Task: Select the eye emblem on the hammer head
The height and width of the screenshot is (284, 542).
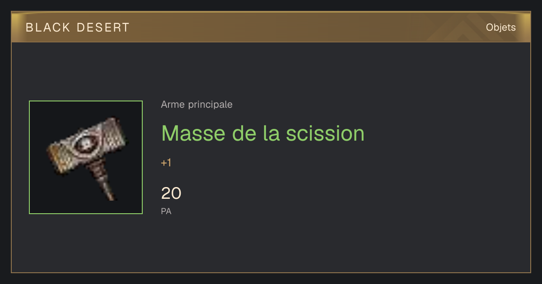Action: click(x=85, y=143)
